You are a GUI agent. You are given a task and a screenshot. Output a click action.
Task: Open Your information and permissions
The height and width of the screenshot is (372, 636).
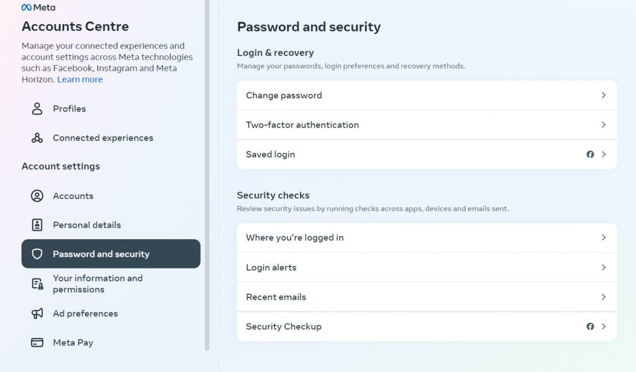[98, 284]
